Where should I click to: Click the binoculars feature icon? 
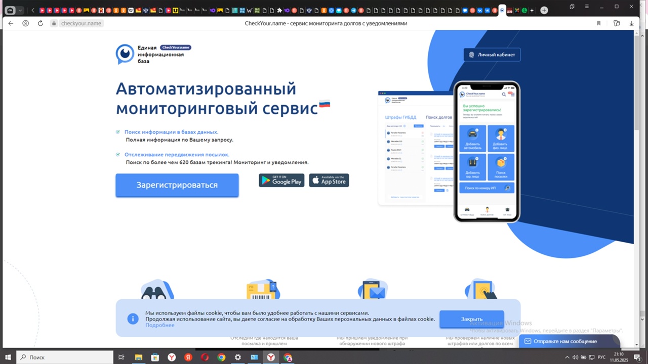point(157,290)
